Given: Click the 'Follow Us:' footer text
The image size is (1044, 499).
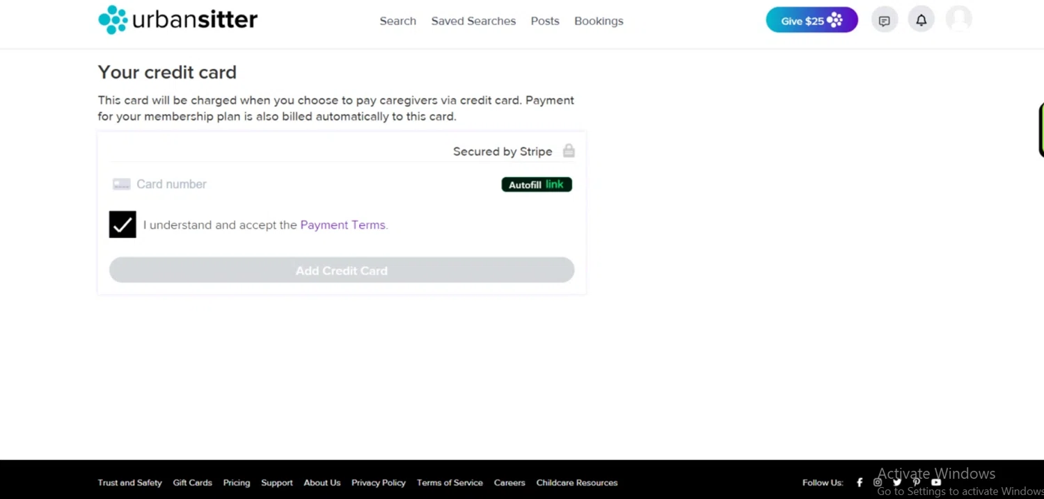Looking at the screenshot, I should point(823,482).
